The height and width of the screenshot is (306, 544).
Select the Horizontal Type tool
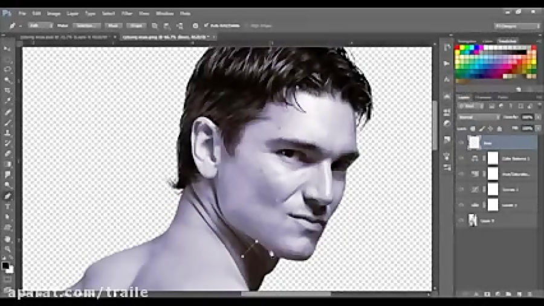coord(7,206)
